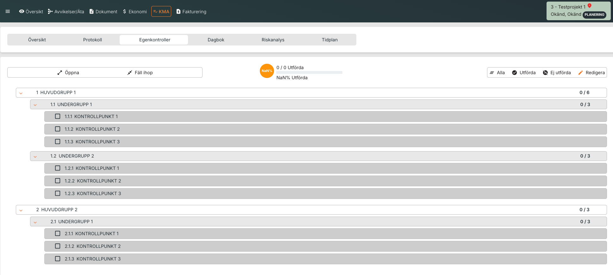Image resolution: width=613 pixels, height=275 pixels.
Task: Click the list icon beside Alla
Action: (x=492, y=73)
